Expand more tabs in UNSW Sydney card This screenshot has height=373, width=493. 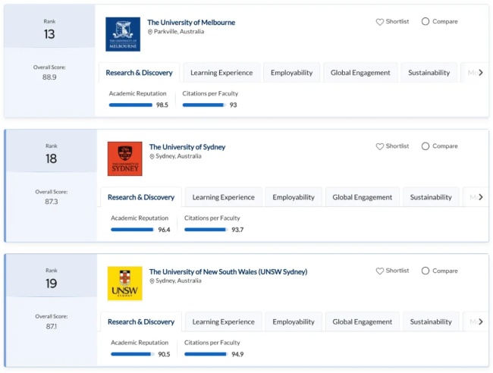coord(480,321)
